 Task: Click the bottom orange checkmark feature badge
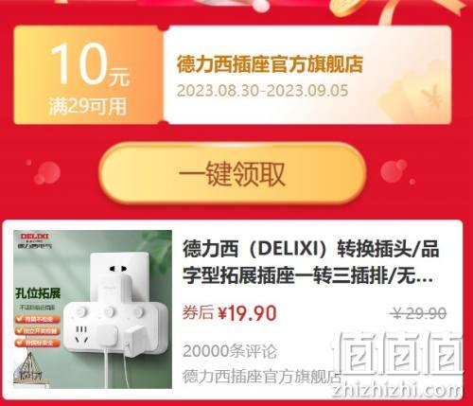point(37,343)
